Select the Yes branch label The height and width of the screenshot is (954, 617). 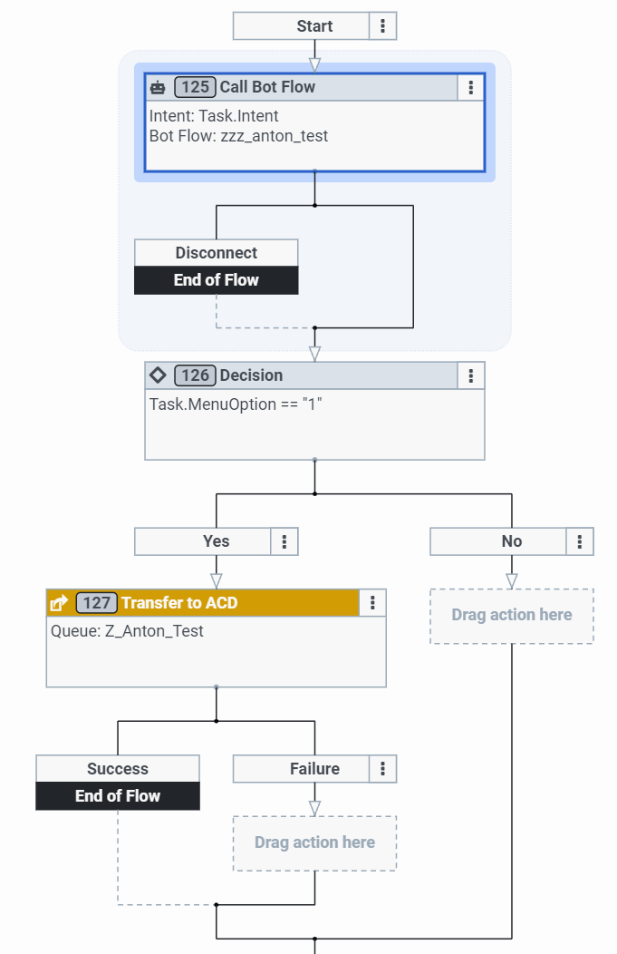(x=217, y=541)
